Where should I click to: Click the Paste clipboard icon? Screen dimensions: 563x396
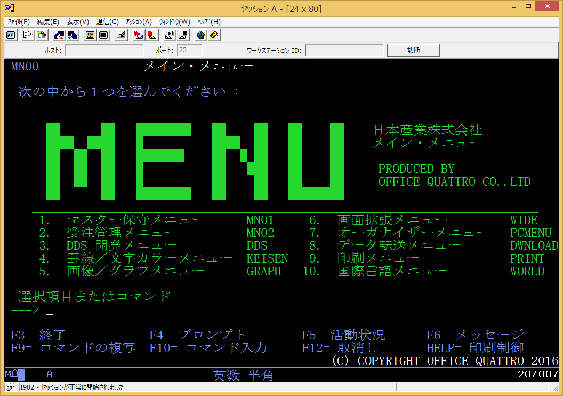coord(42,35)
